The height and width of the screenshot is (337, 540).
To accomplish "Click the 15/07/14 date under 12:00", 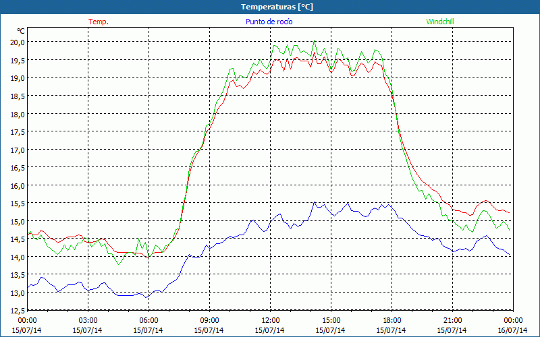I will click(269, 330).
